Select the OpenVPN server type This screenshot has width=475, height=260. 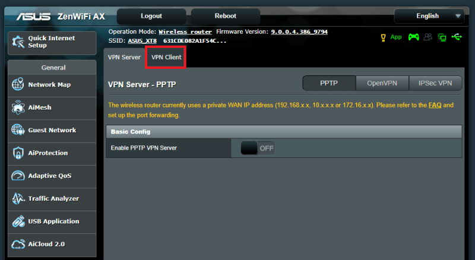382,84
